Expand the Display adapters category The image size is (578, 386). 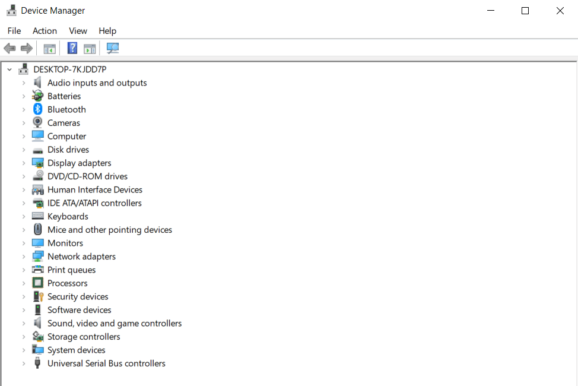click(x=24, y=163)
